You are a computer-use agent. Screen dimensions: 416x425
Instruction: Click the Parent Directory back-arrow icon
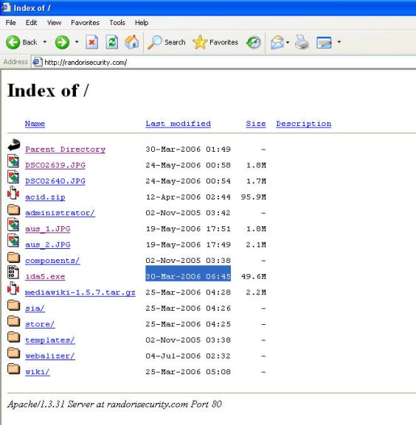(13, 145)
